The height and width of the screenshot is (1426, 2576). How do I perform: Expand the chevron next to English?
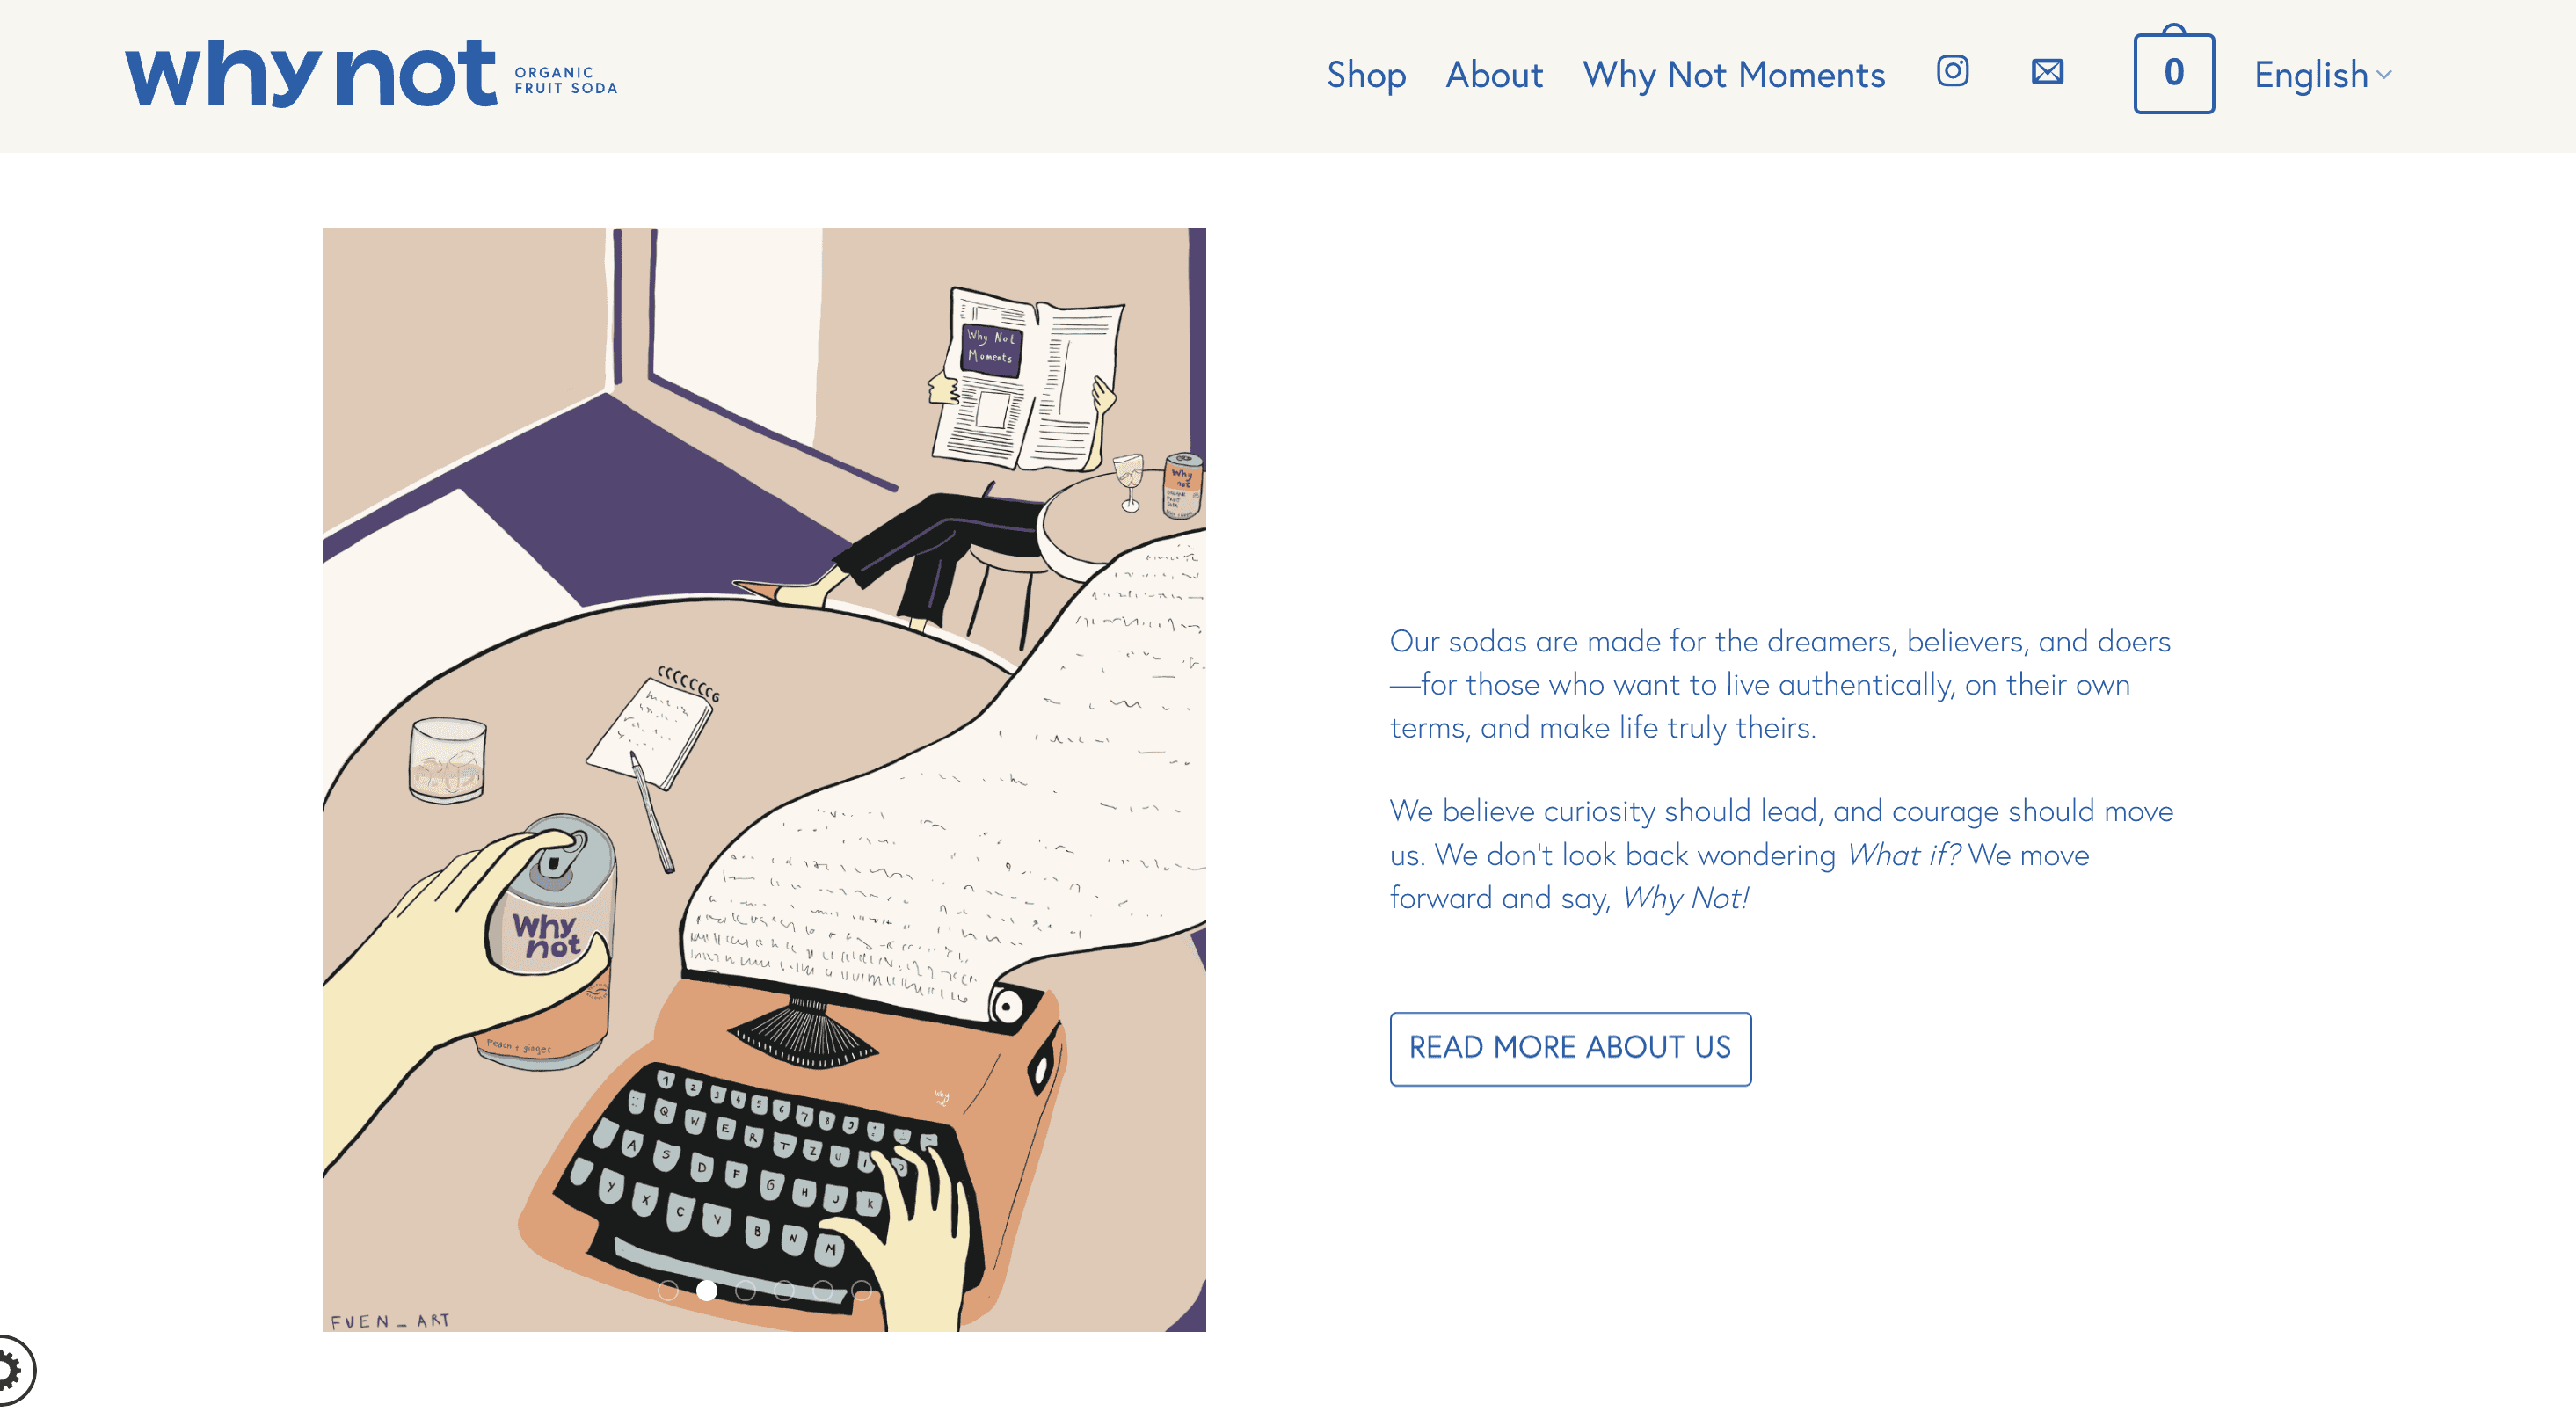2385,75
